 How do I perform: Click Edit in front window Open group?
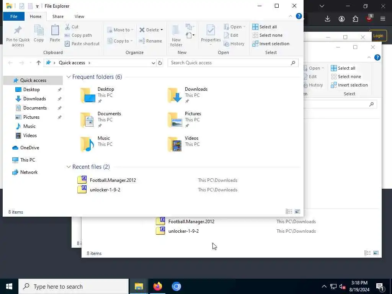point(231,35)
